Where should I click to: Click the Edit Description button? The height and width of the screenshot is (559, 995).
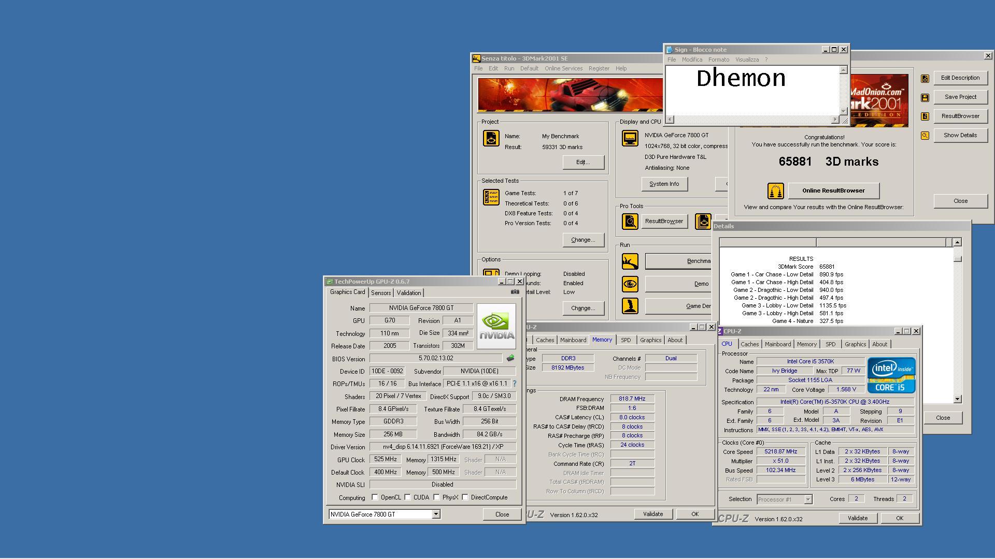click(x=960, y=78)
